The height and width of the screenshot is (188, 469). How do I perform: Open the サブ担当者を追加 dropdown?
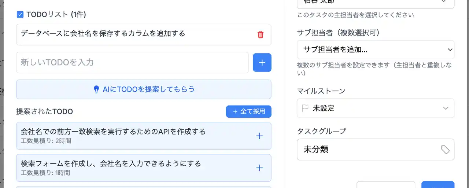click(376, 49)
